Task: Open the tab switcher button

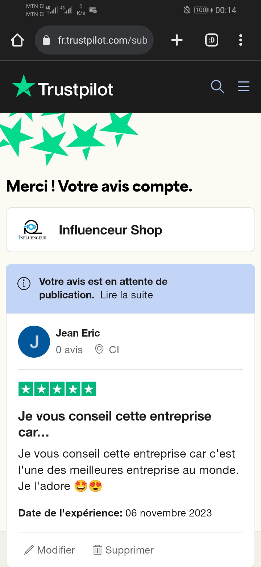Action: pos(212,40)
